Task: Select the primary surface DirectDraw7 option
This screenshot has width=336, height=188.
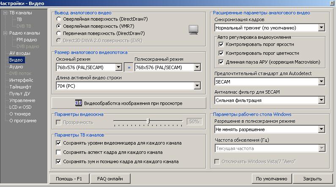Action: coord(59,33)
